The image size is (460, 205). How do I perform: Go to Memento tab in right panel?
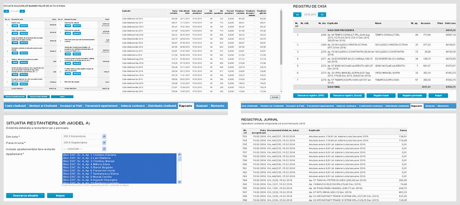[443, 105]
